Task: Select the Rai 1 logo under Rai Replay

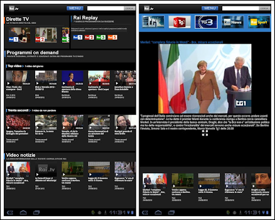Action: click(78, 37)
